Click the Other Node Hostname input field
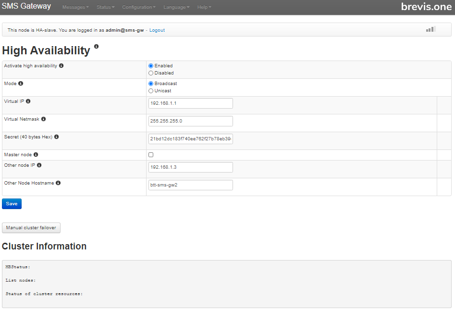The image size is (455, 310). coord(191,185)
